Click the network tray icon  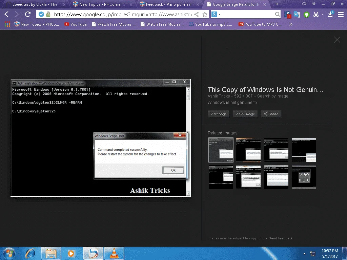[x=313, y=254]
